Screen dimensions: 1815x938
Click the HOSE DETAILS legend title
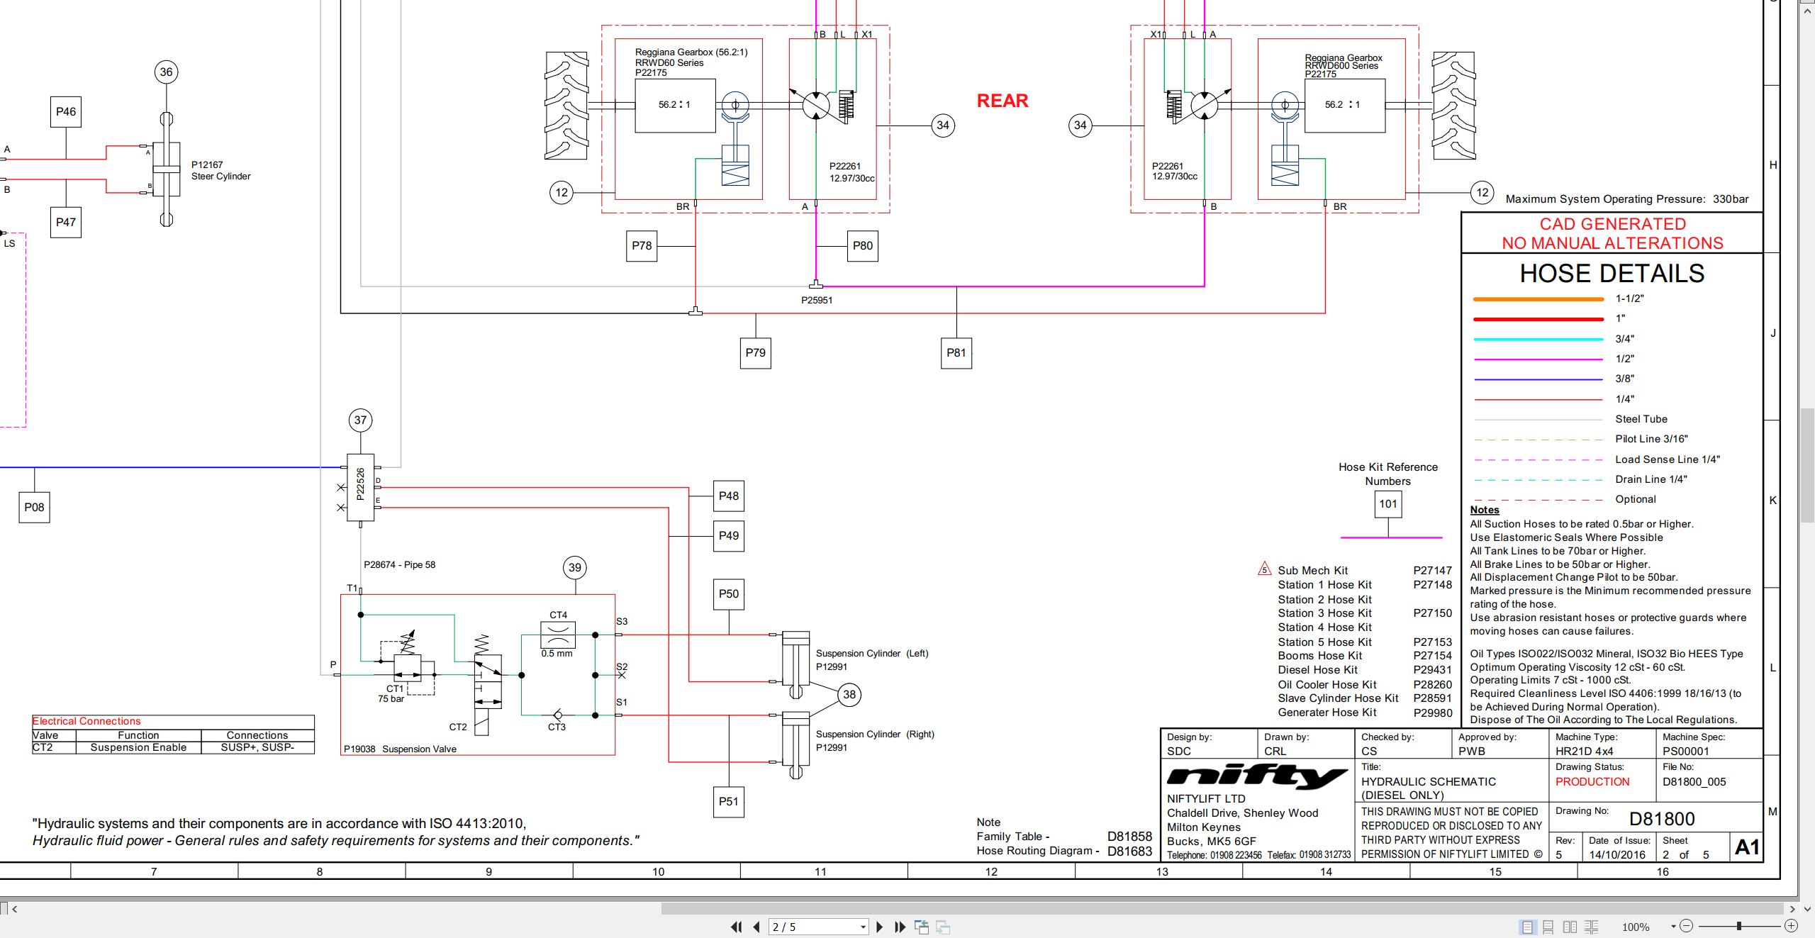click(x=1612, y=274)
